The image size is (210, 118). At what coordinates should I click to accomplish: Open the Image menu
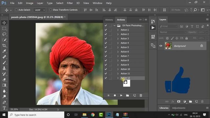tap(30, 3)
